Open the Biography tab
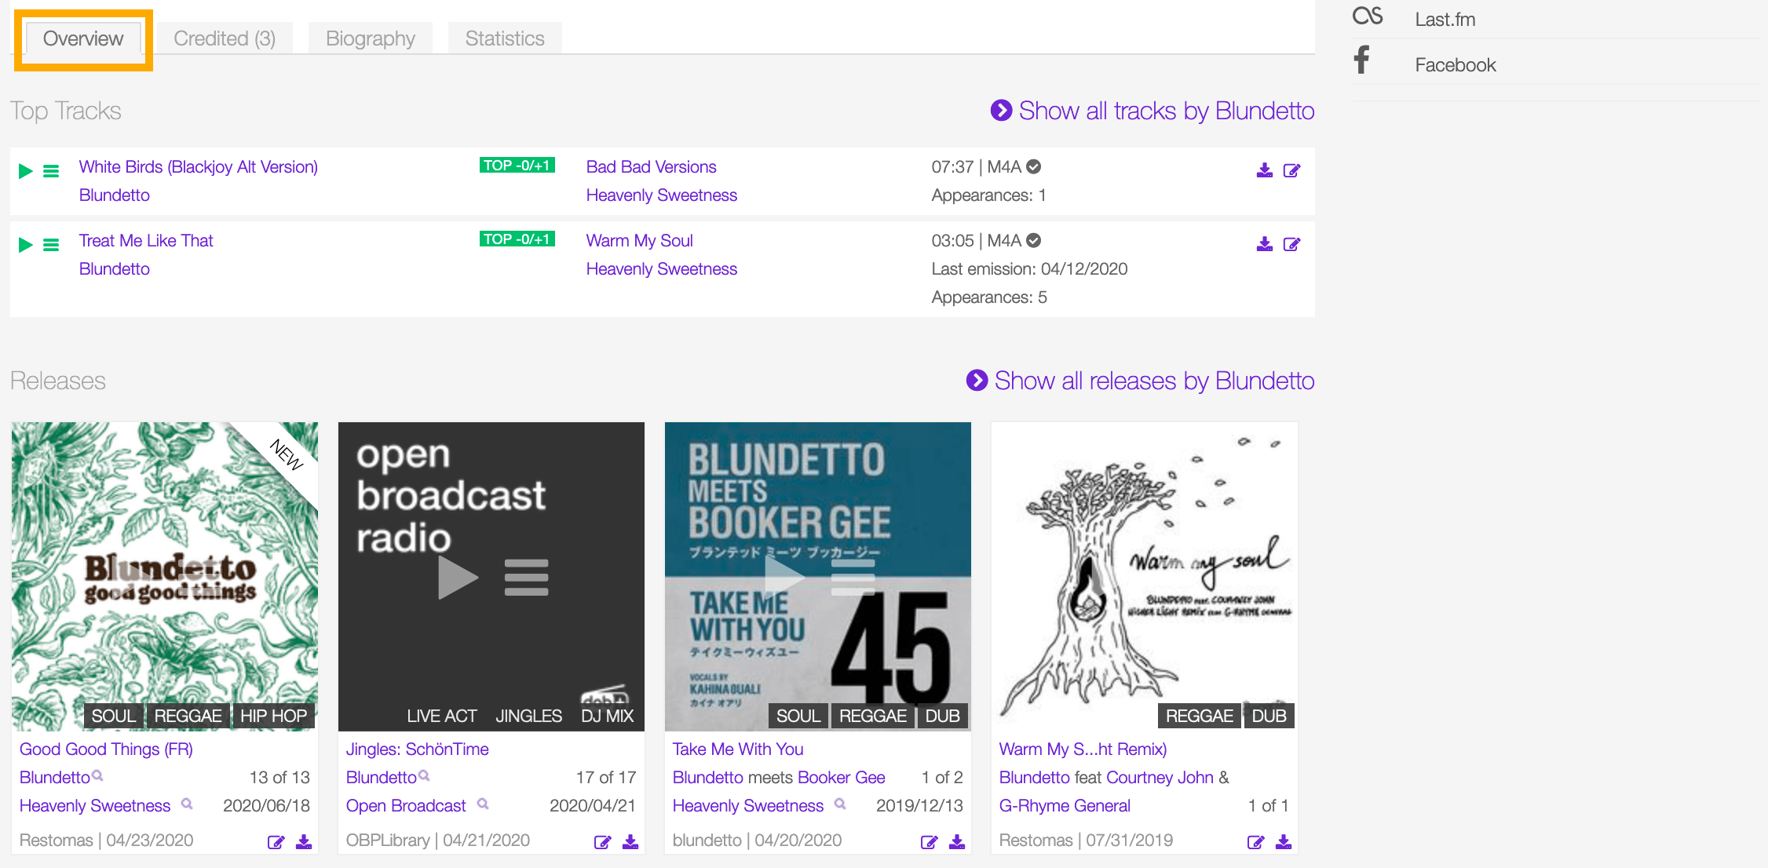 click(x=371, y=38)
